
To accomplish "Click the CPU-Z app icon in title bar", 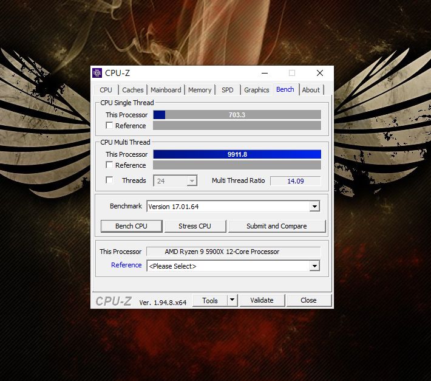I will (97, 73).
